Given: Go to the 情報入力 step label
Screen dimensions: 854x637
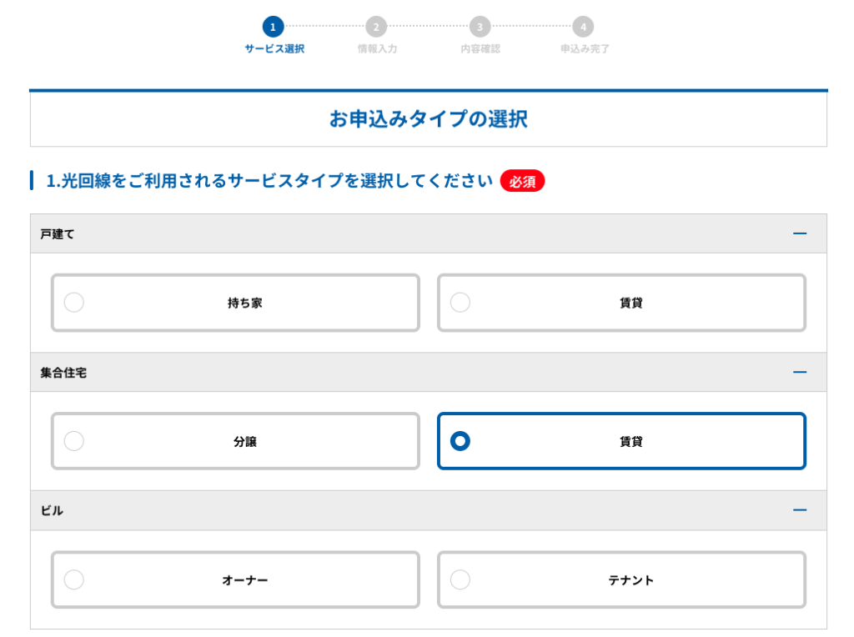Looking at the screenshot, I should [x=377, y=49].
